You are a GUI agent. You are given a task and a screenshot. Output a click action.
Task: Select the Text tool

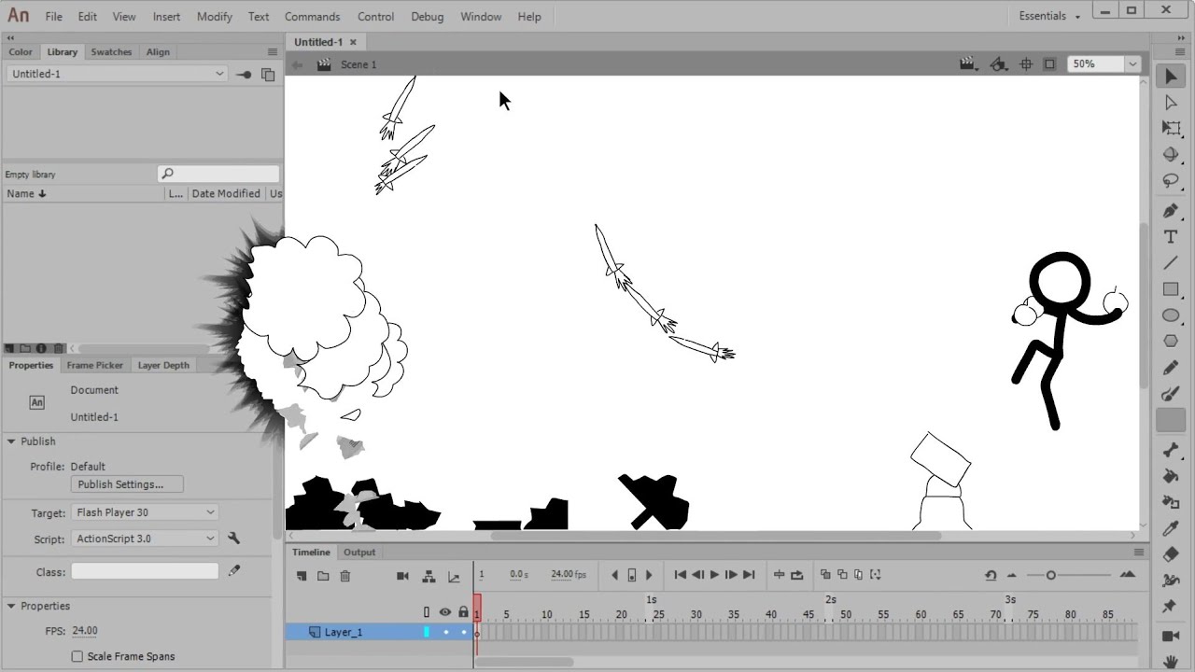click(x=1171, y=237)
